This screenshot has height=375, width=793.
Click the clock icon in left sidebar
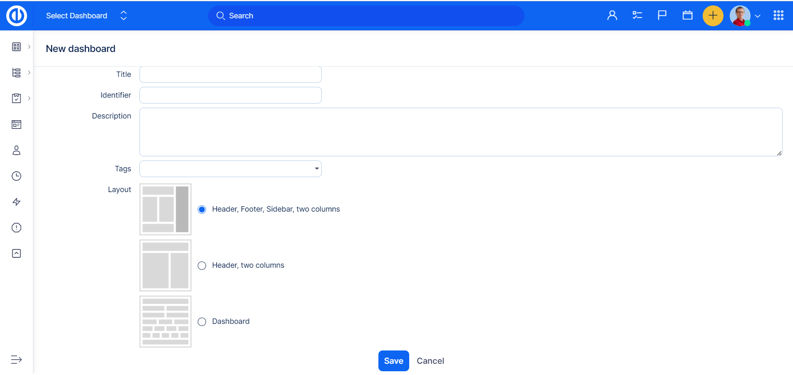tap(17, 176)
